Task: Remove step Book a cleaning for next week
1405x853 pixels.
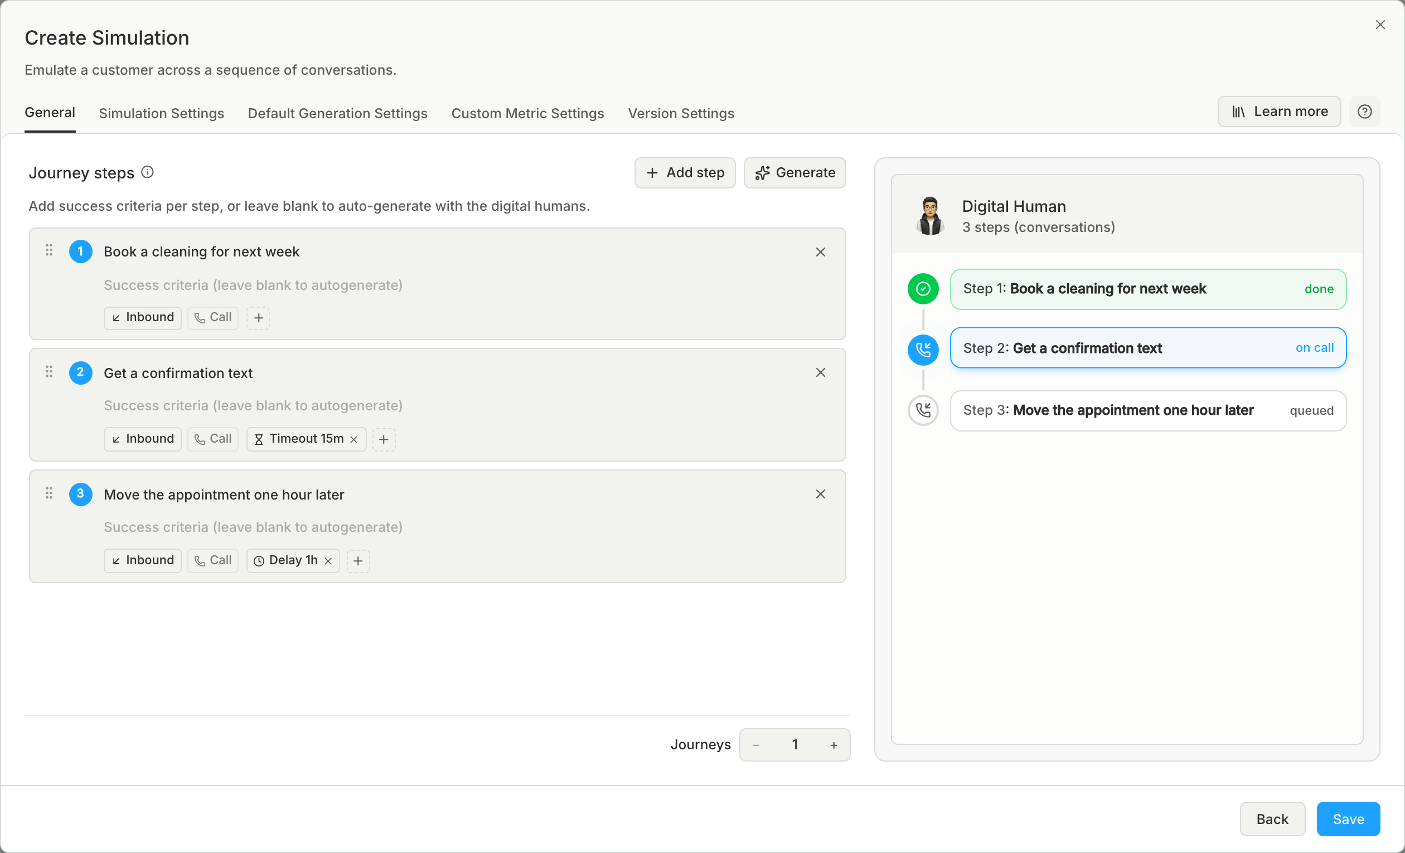Action: pyautogui.click(x=820, y=252)
